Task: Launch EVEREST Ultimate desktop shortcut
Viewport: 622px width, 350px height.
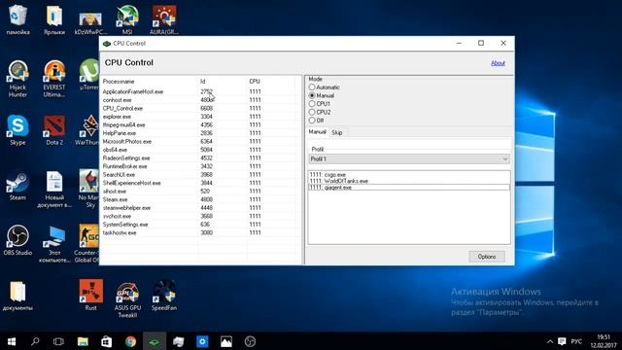Action: [x=54, y=79]
